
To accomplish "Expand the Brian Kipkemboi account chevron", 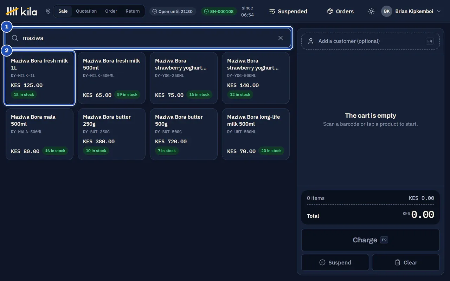I will (x=439, y=11).
